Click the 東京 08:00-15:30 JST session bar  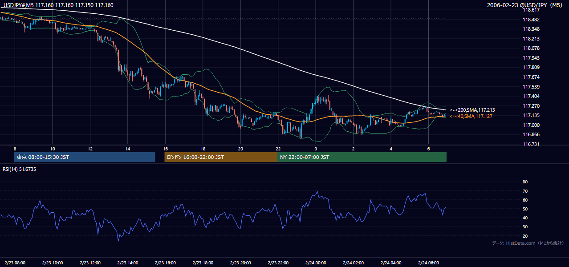coord(85,157)
